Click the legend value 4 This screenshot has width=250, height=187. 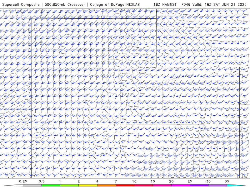[x=97, y=181]
